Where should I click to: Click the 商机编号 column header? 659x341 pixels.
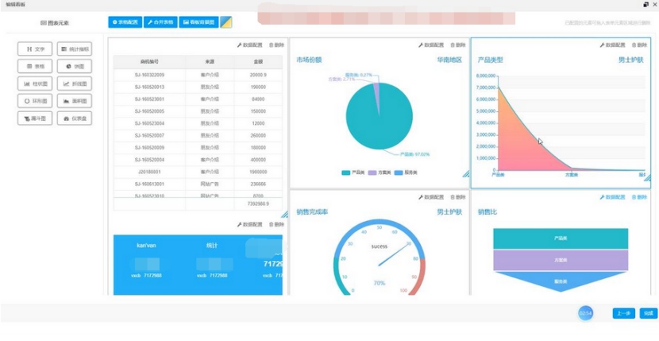point(149,62)
